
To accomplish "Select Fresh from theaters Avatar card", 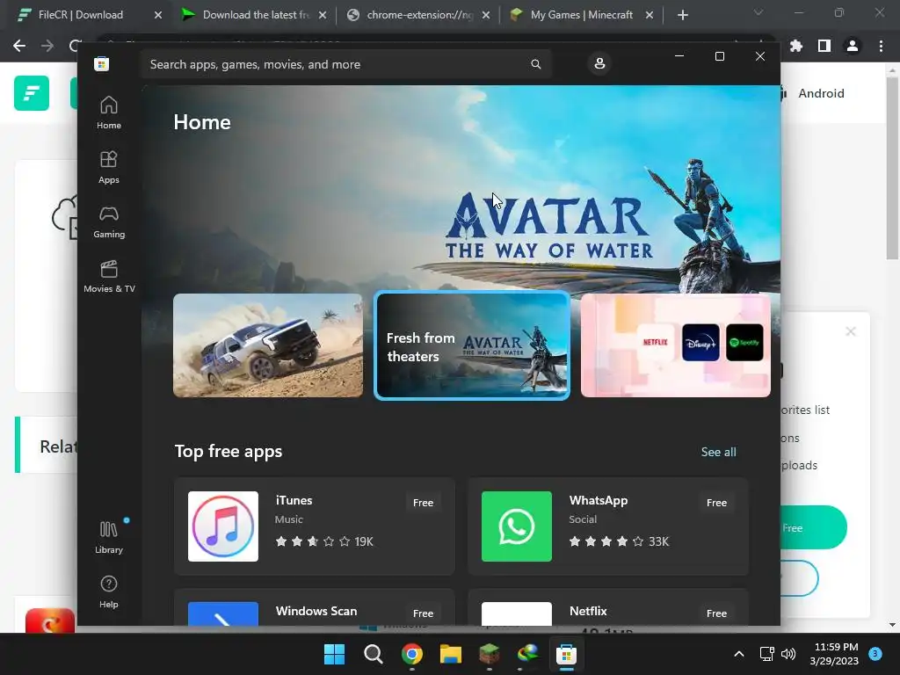I will tap(472, 345).
